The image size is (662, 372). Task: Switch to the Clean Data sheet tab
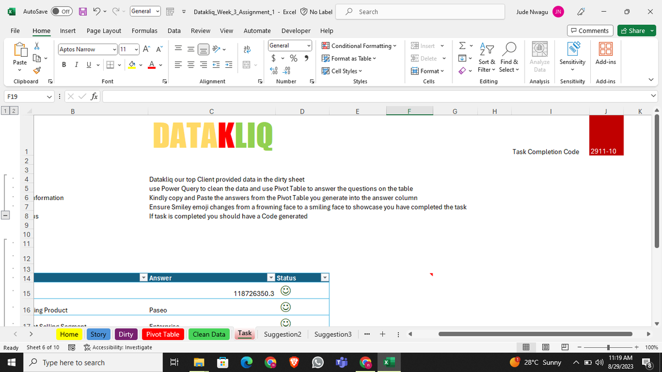click(x=209, y=334)
